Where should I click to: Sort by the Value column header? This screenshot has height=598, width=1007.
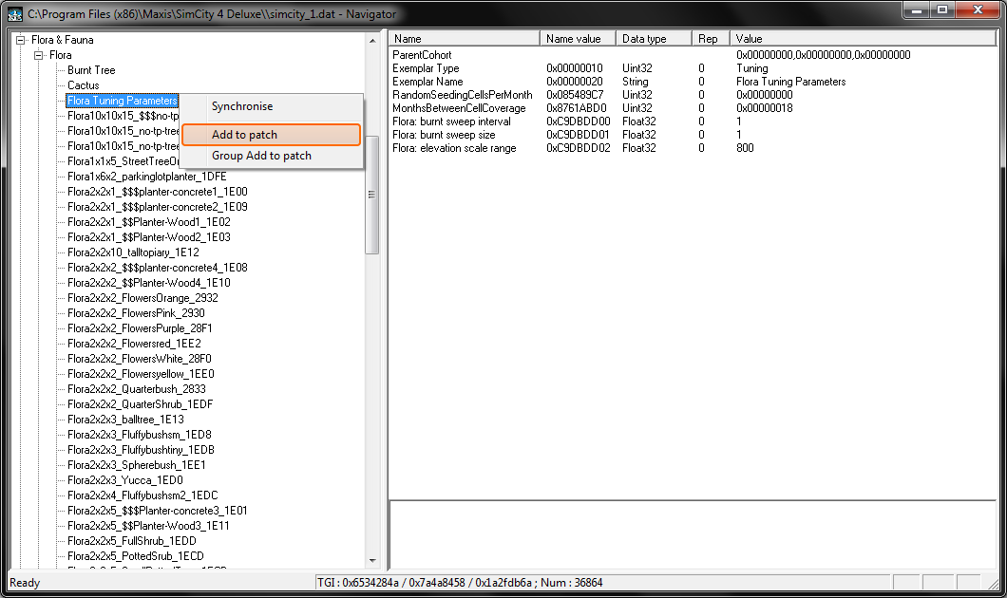[x=863, y=39]
